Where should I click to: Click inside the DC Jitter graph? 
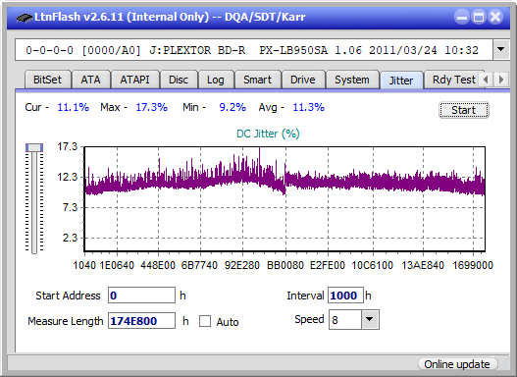click(284, 199)
